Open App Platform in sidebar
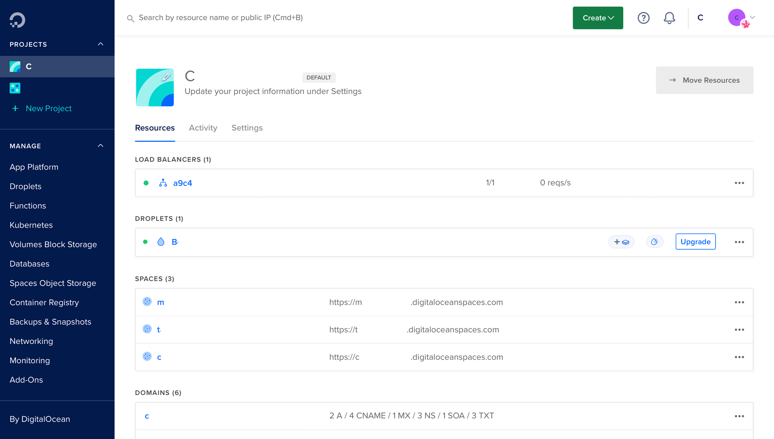 [x=34, y=167]
